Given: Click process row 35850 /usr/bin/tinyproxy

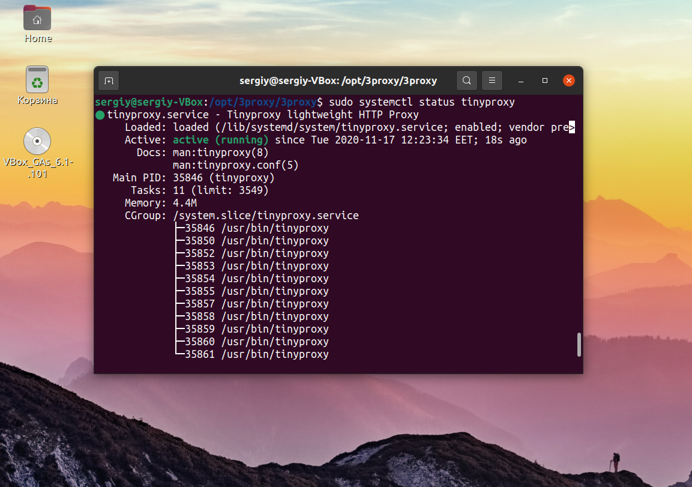Looking at the screenshot, I should 257,241.
